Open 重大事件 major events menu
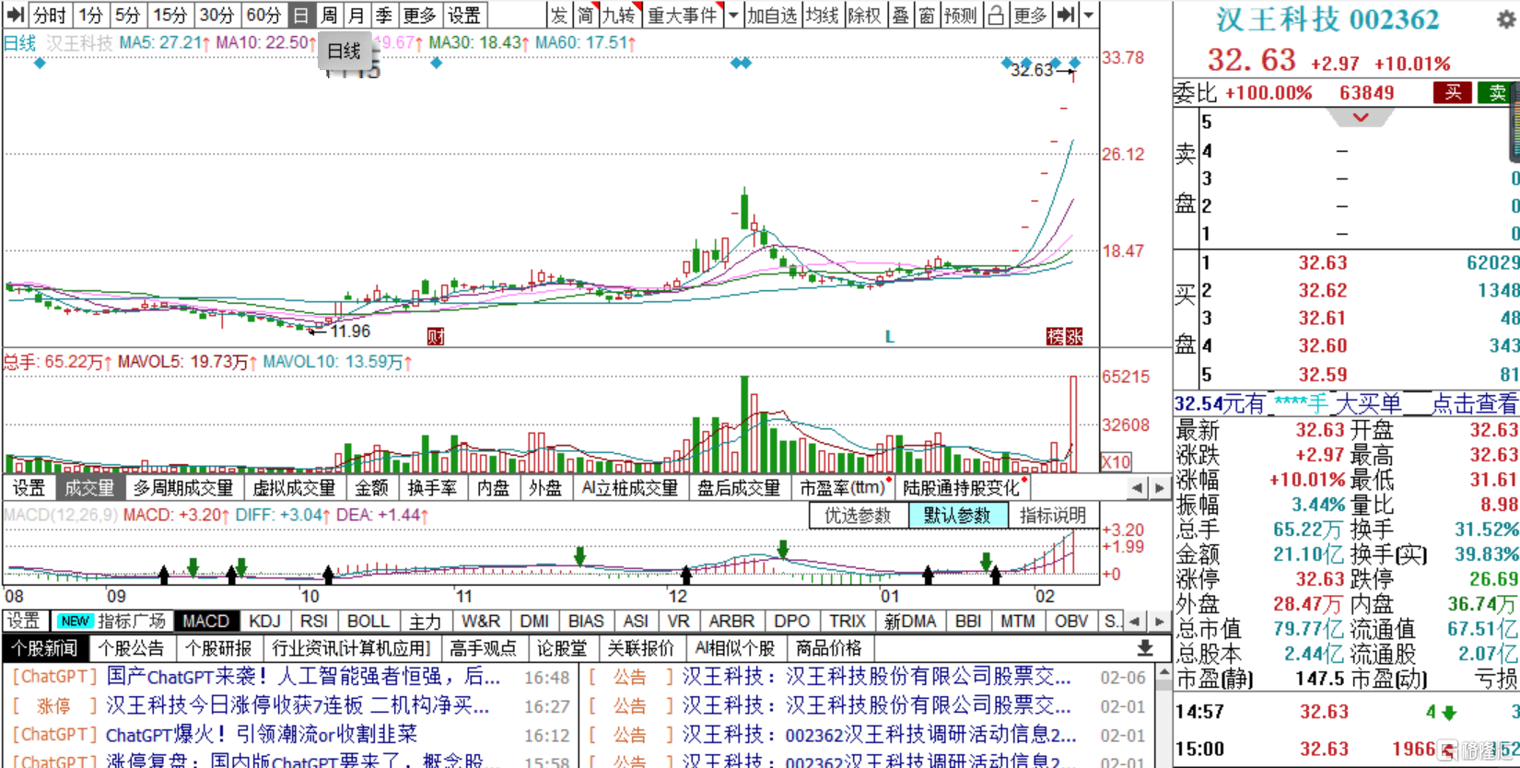1520x768 pixels. coord(682,15)
